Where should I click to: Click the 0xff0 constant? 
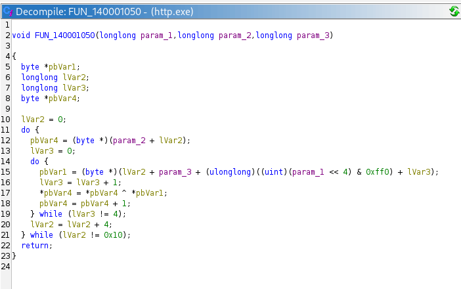point(378,172)
